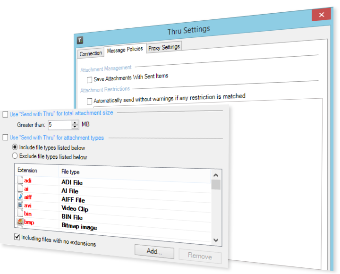Click the file list scroll up arrow
Viewport: 340px width, 274px height.
point(216,175)
